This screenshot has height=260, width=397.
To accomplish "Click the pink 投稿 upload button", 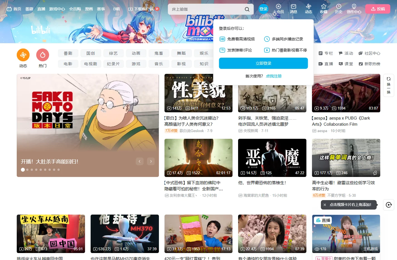I will (378, 9).
